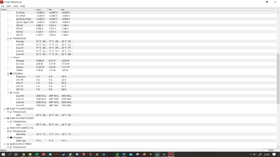Click the drive icon beside SanDisk Ultra II
Viewport: 280px width, 157px height.
click(8, 144)
